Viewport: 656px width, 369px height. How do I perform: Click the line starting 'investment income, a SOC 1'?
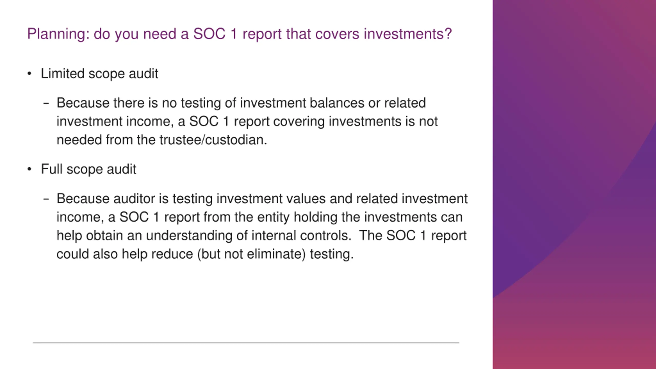247,121
